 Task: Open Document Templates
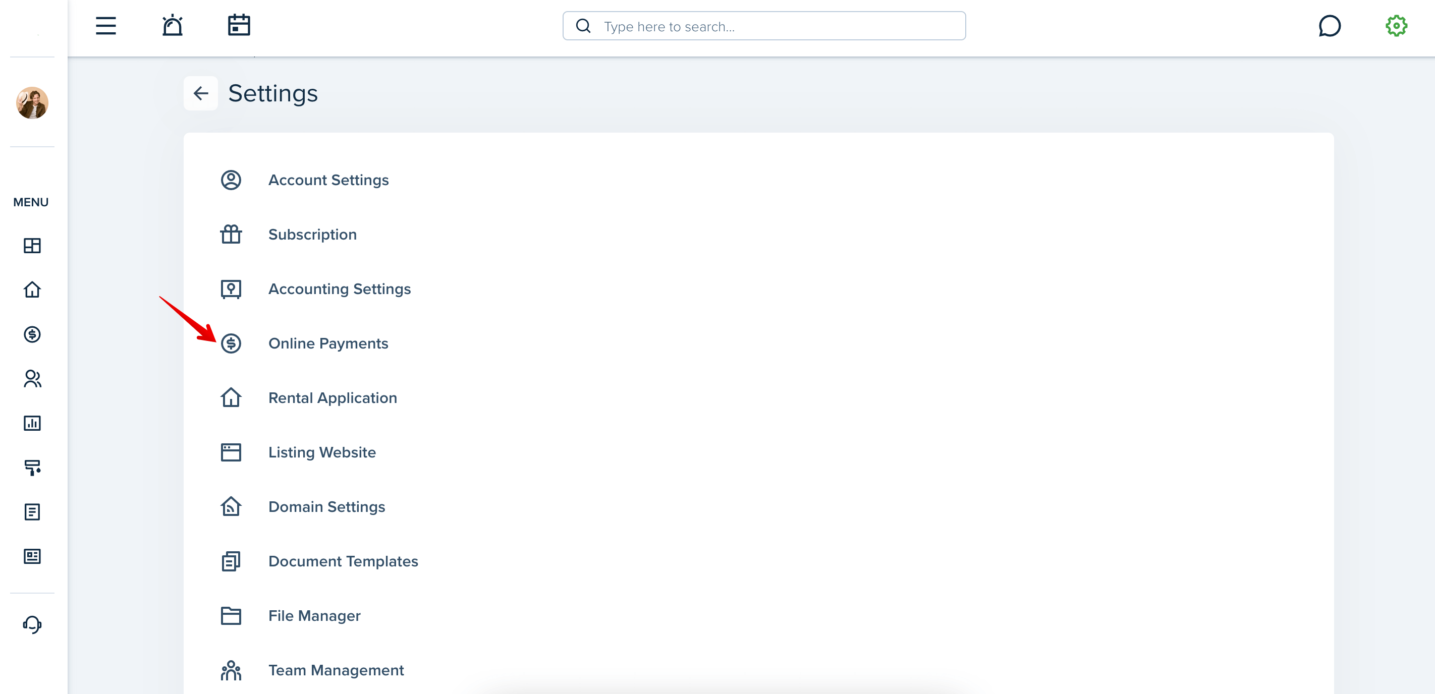point(343,561)
